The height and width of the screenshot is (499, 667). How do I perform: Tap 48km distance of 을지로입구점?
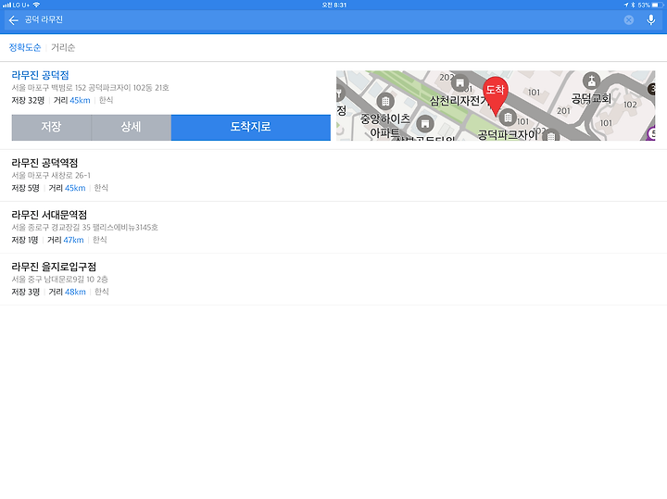[x=75, y=292]
